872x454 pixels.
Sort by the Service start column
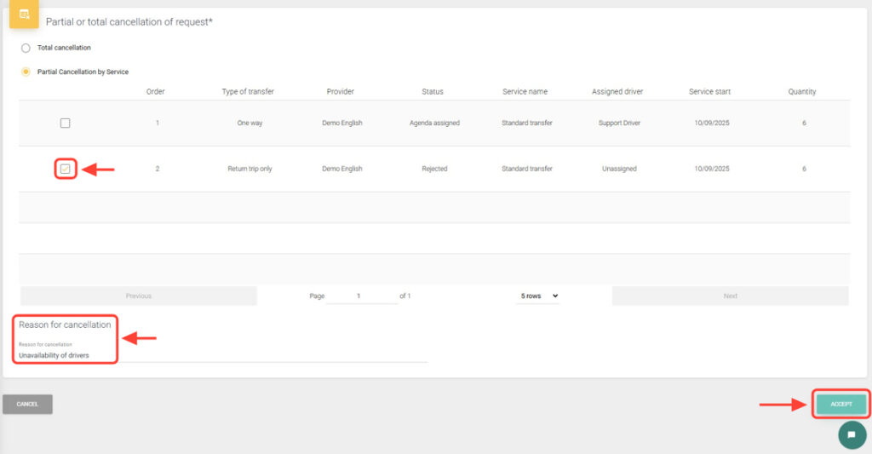pos(709,92)
